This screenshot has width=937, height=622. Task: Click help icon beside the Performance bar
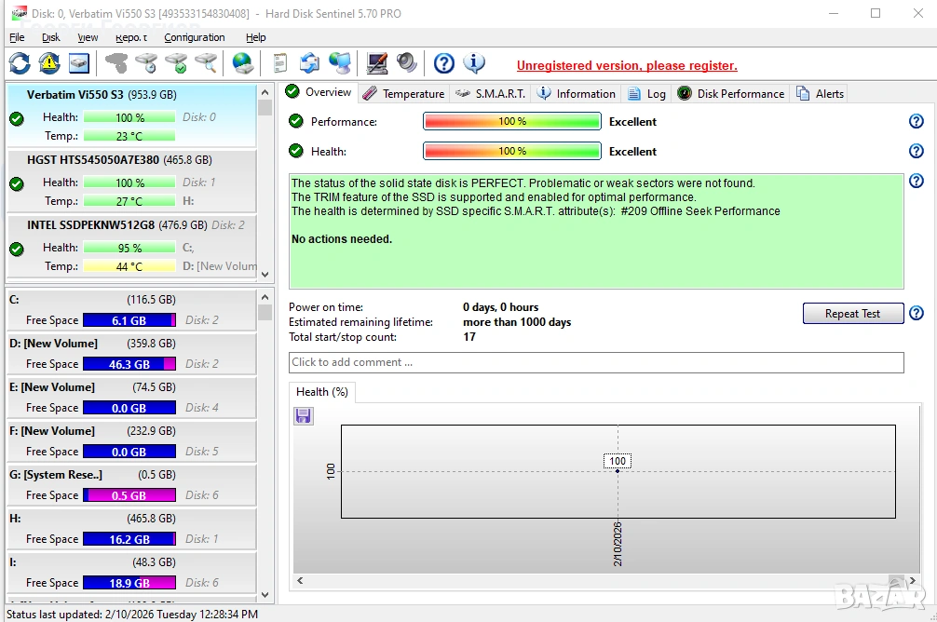(x=916, y=122)
